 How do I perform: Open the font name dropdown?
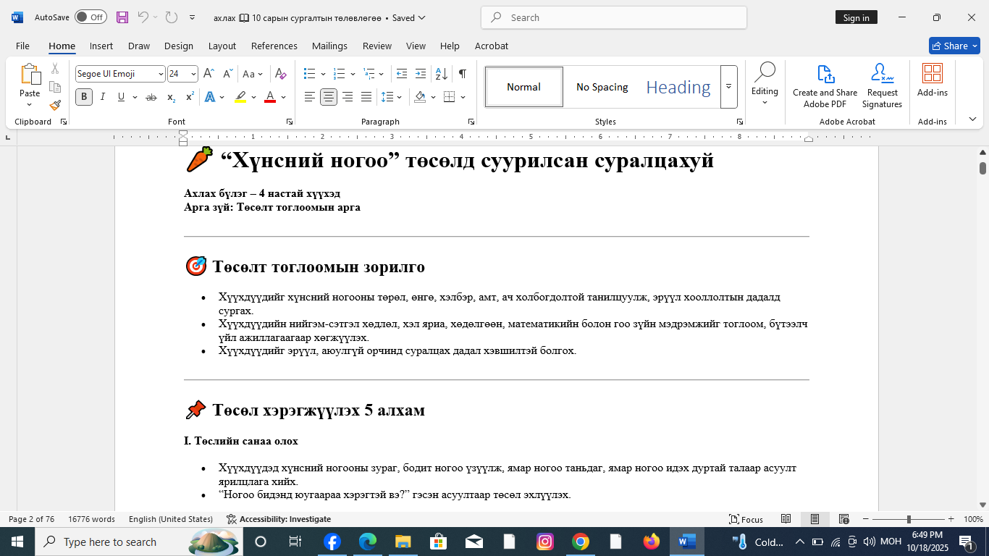tap(161, 74)
